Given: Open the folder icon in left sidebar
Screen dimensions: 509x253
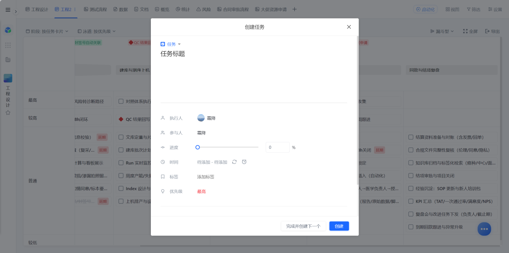Looking at the screenshot, I should point(8,59).
